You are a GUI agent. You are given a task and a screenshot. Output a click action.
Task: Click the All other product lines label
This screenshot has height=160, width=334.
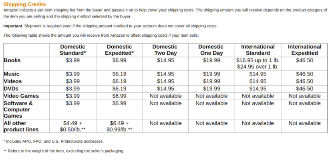21,126
